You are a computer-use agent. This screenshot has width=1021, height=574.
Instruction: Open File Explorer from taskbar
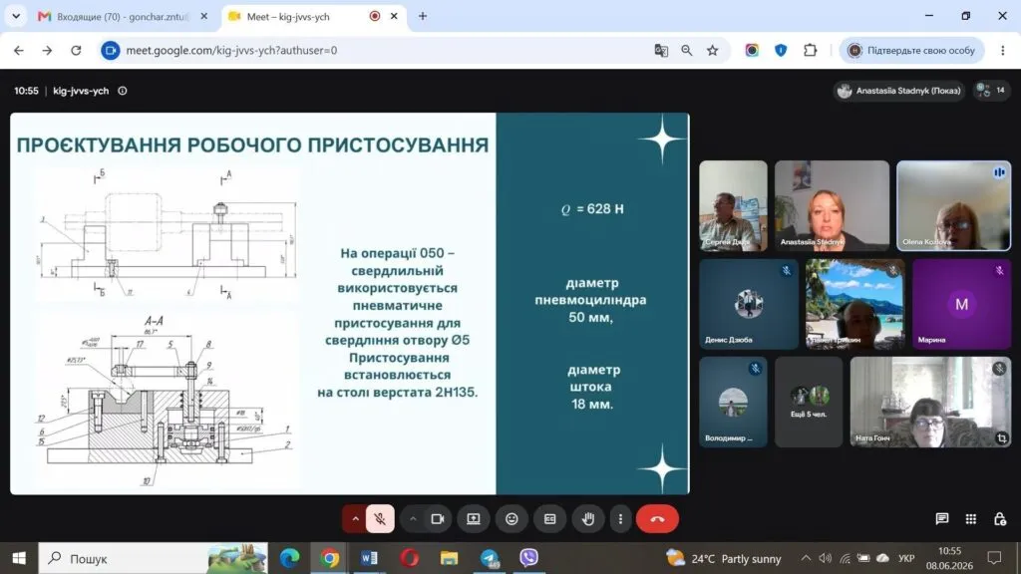(449, 558)
